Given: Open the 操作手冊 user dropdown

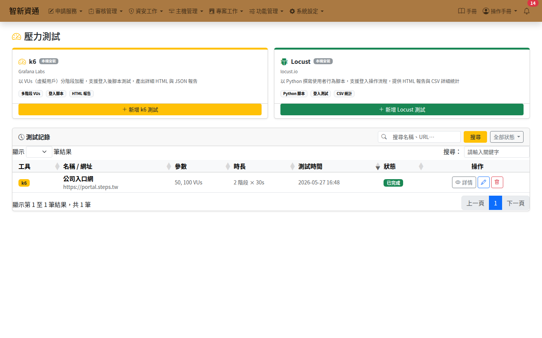Looking at the screenshot, I should point(500,11).
